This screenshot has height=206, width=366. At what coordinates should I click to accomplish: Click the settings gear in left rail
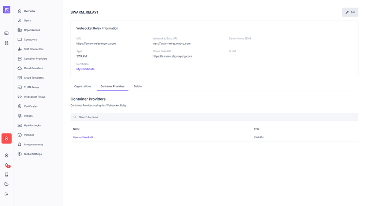7,156
